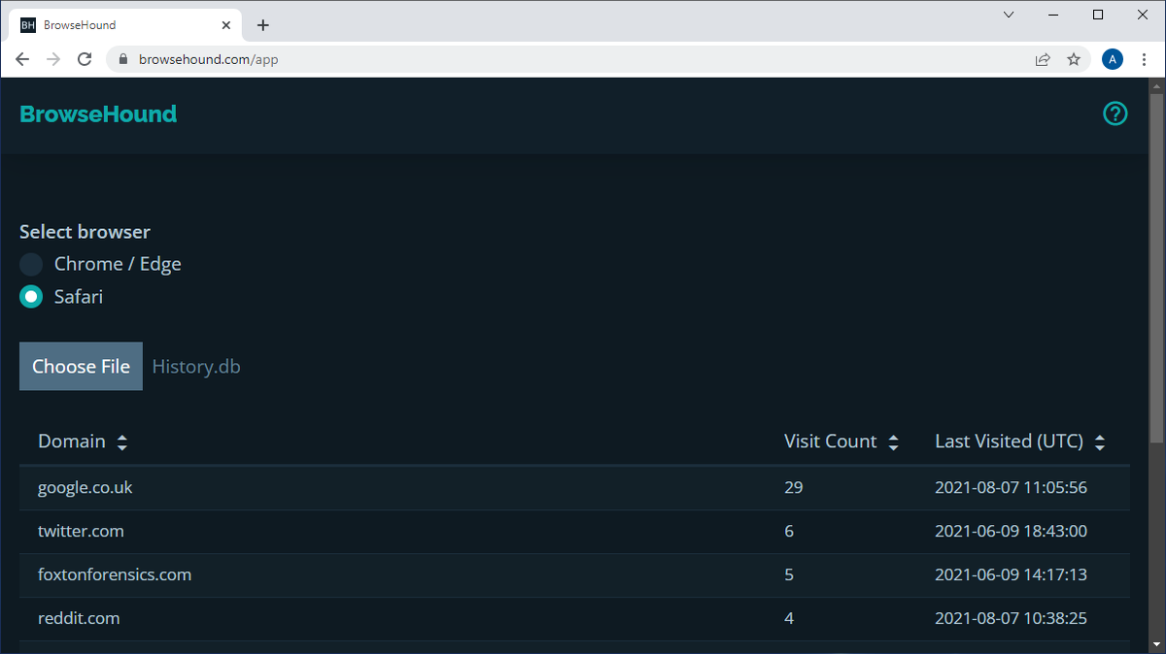1166x654 pixels.
Task: Click the browser forward arrow
Action: [x=53, y=59]
